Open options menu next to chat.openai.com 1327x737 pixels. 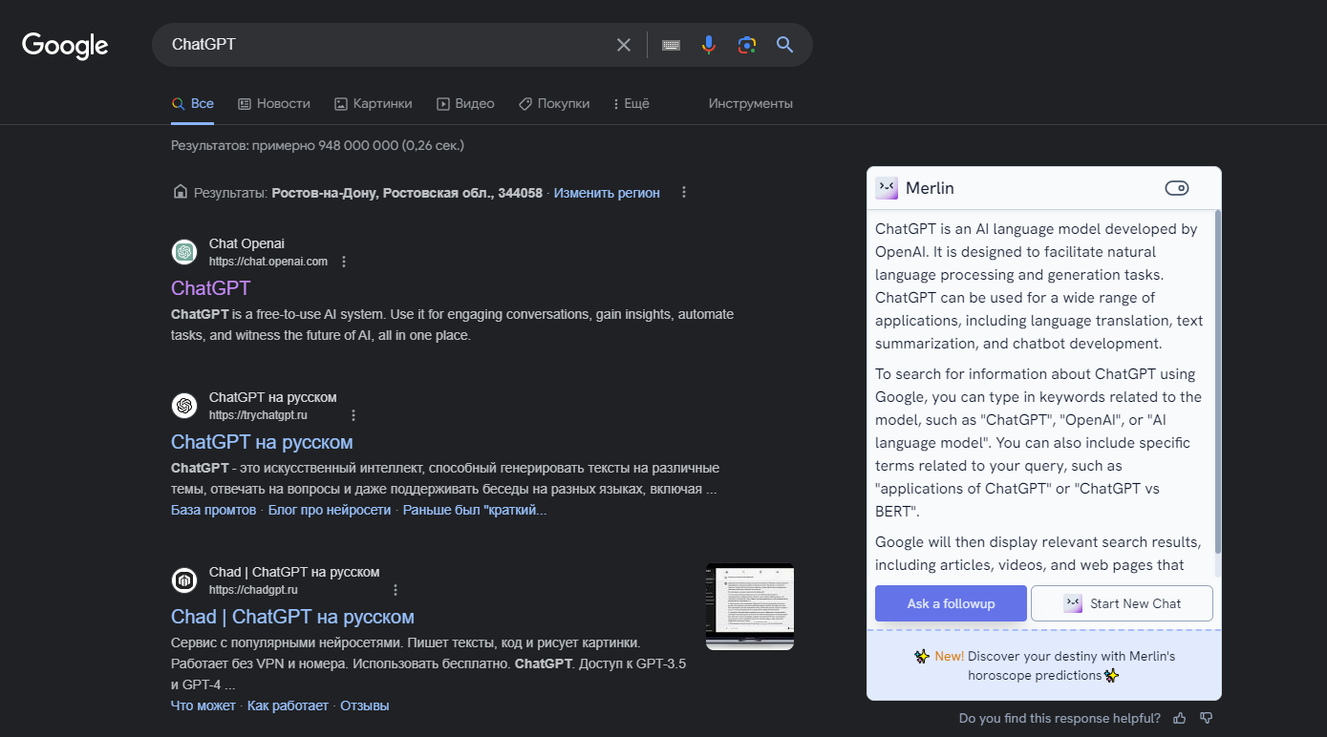[344, 262]
